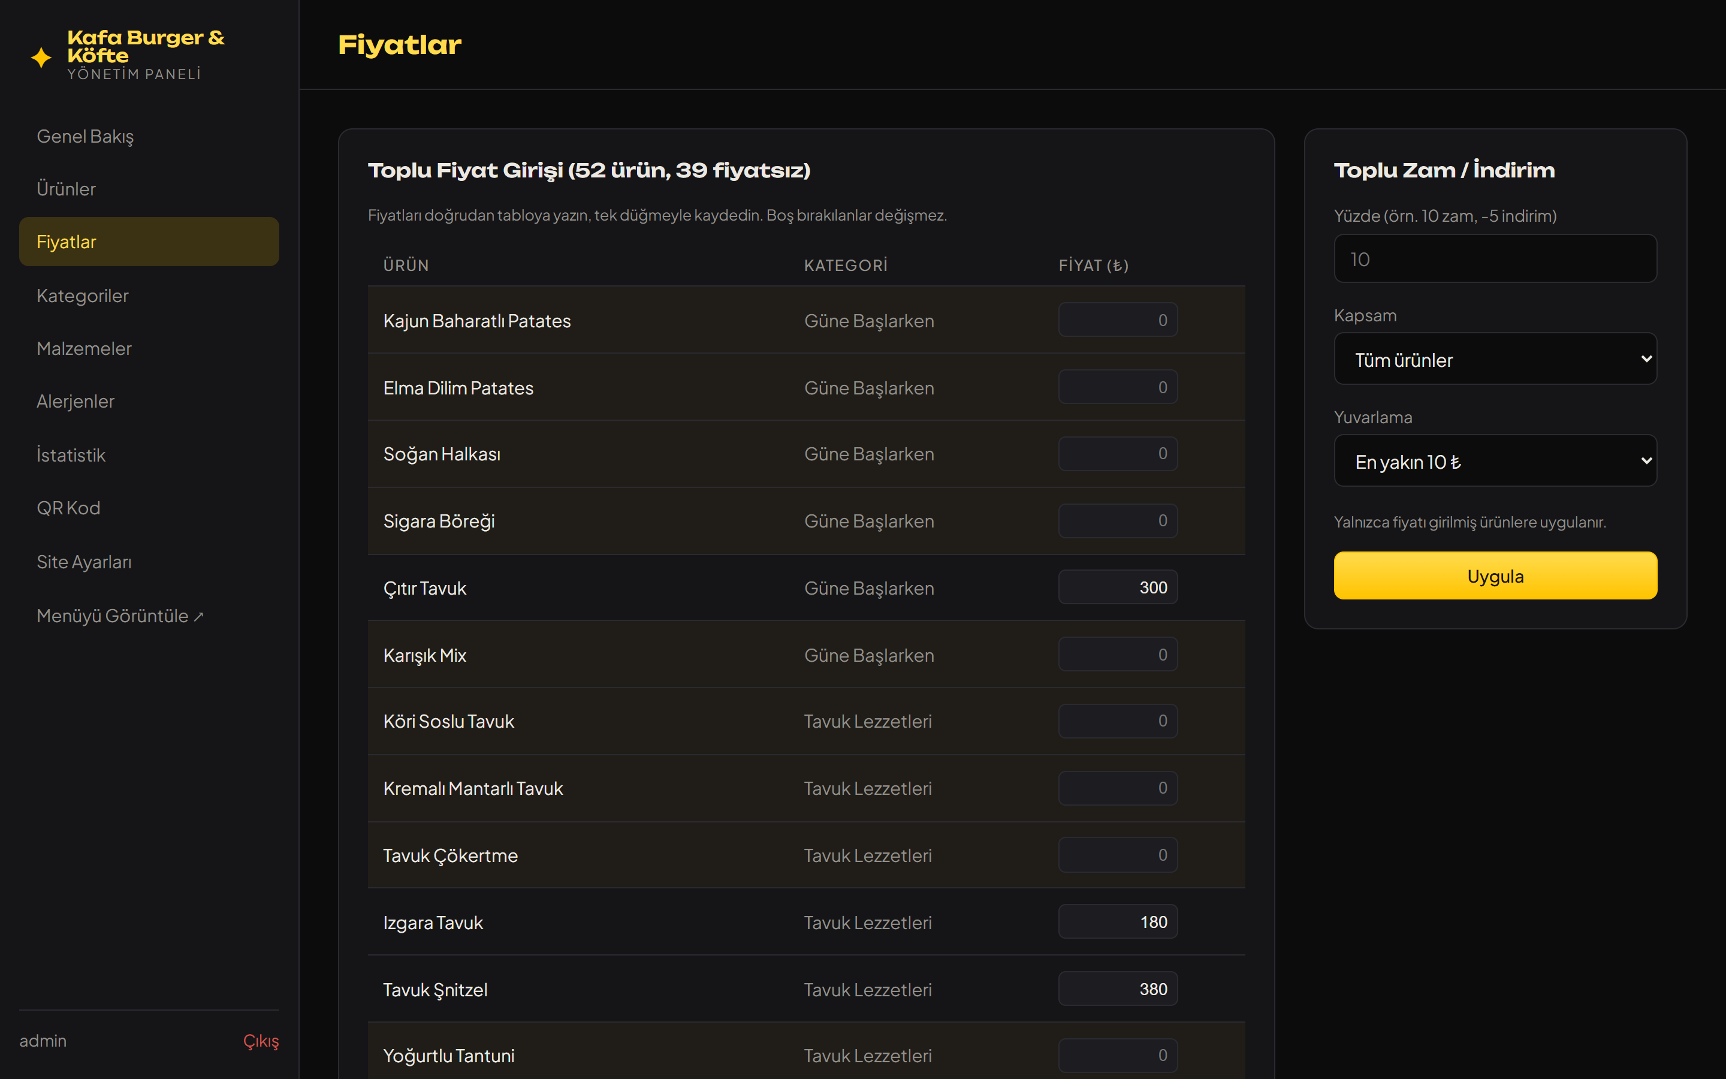Click price field for Kremalı Mantarlı Tavuk
This screenshot has height=1079, width=1726.
pos(1118,788)
